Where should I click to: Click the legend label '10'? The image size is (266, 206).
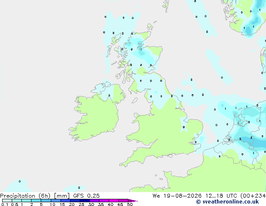[52, 204]
